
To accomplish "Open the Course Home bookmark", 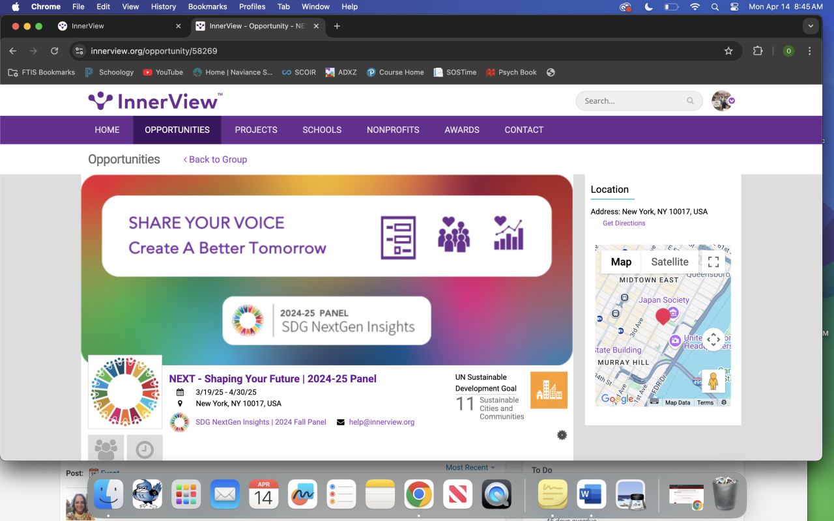I will point(395,72).
